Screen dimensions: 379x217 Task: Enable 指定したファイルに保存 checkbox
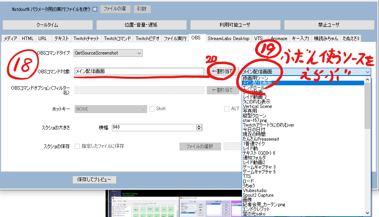click(77, 146)
